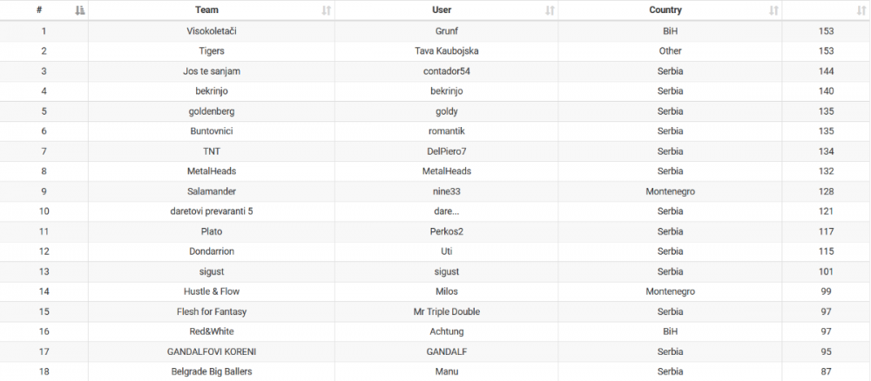Click the sort arrows beside Team header
Screen dimensions: 871x381
point(326,10)
